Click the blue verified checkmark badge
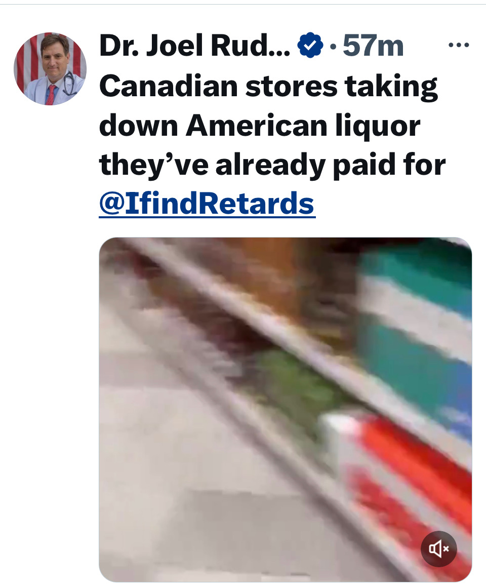 coord(310,45)
